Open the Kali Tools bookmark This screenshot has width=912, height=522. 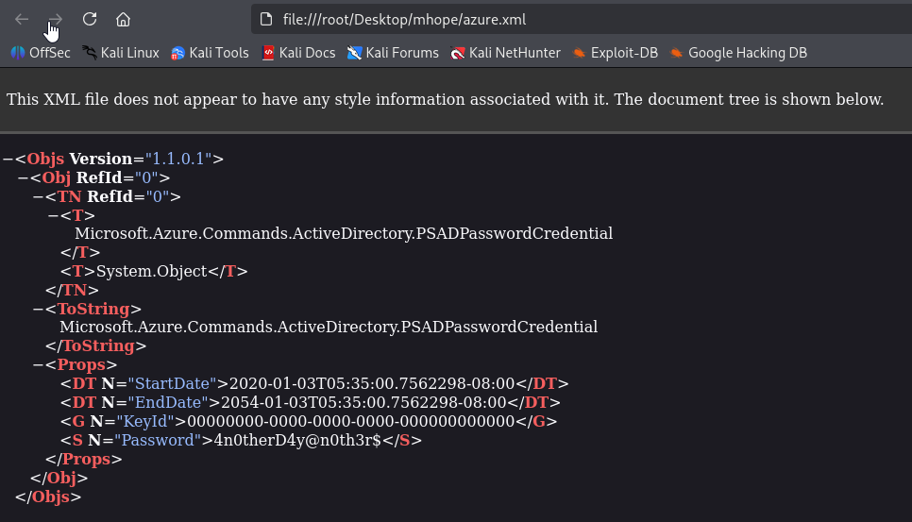210,53
